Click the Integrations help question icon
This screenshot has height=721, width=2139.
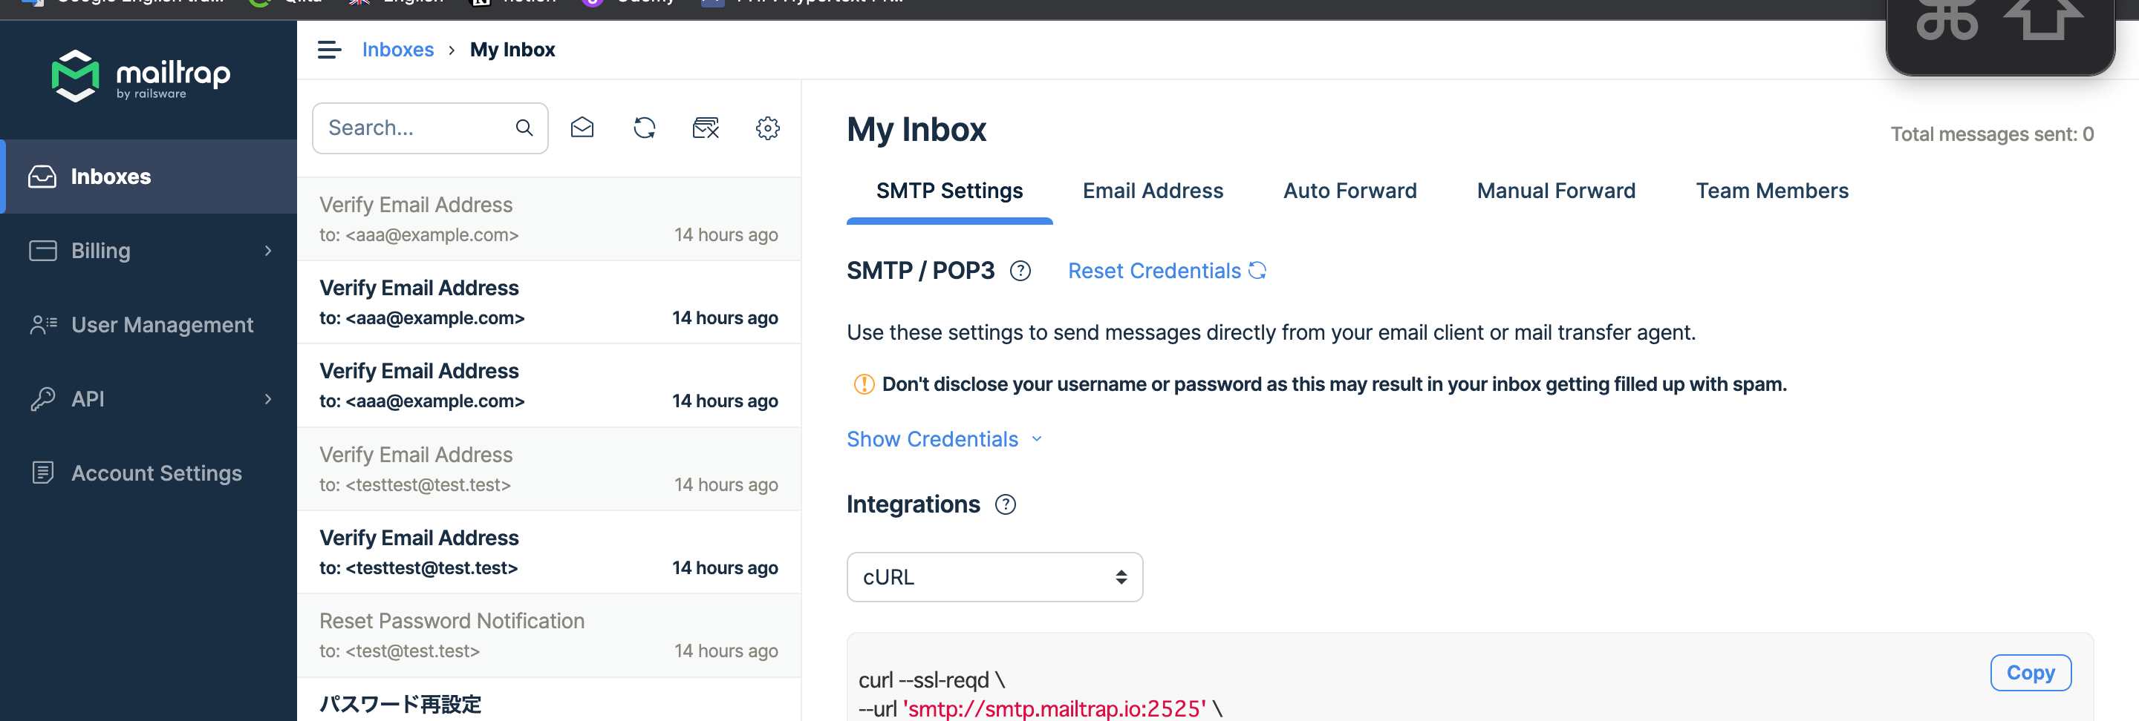pyautogui.click(x=1006, y=504)
